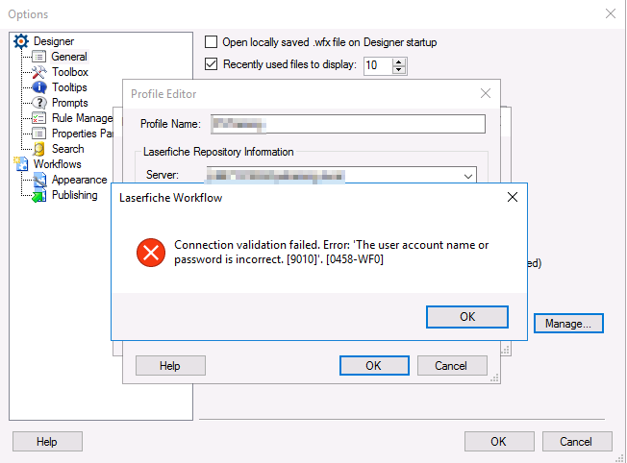Image resolution: width=627 pixels, height=463 pixels.
Task: Enable Open locally saved .wfx file on startup
Action: [212, 42]
